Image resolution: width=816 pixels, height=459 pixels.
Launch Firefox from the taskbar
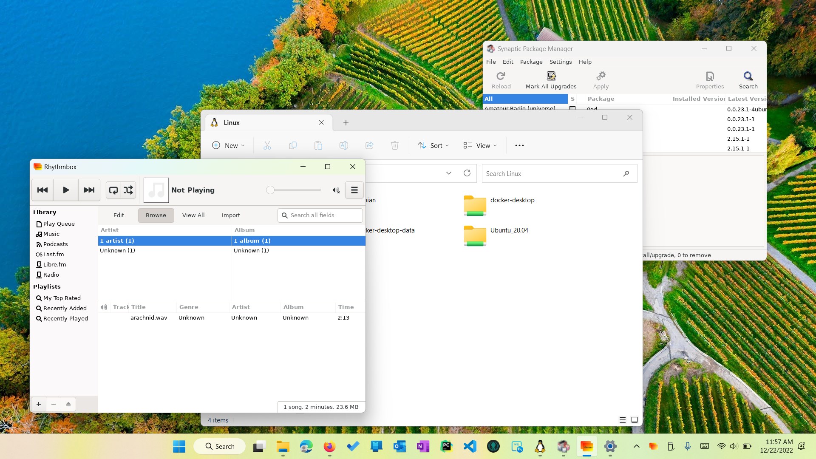pyautogui.click(x=329, y=446)
